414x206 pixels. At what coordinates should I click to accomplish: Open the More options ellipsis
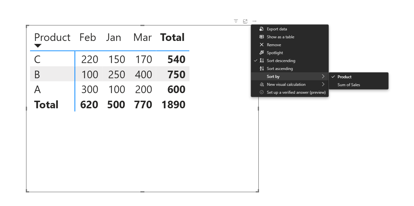tap(254, 21)
